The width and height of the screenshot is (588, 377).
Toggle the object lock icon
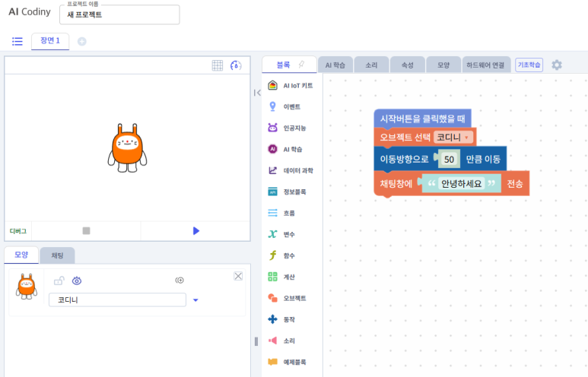(59, 280)
